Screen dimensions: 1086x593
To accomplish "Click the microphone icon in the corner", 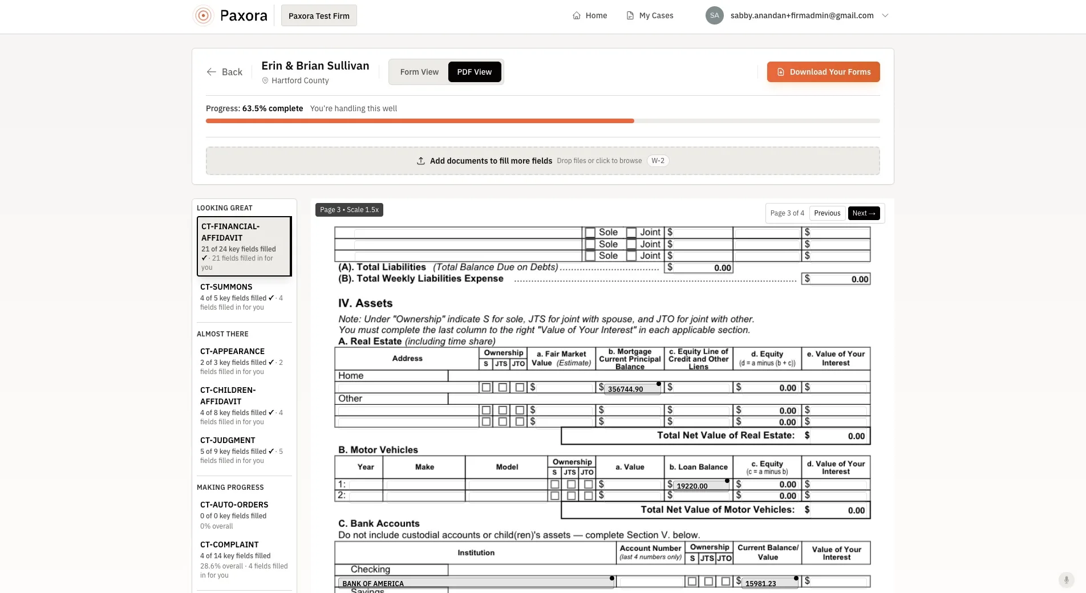I will (x=1066, y=580).
